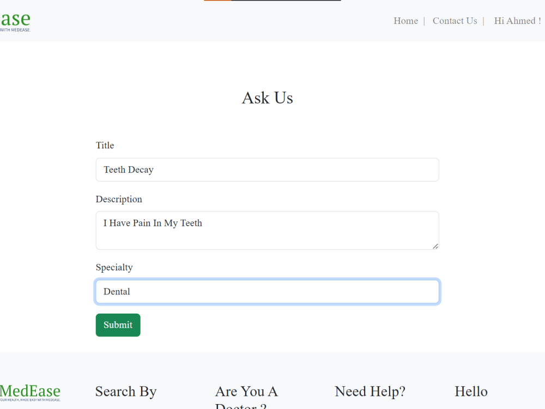The image size is (545, 409).
Task: Open the Home navigation link
Action: (x=405, y=21)
